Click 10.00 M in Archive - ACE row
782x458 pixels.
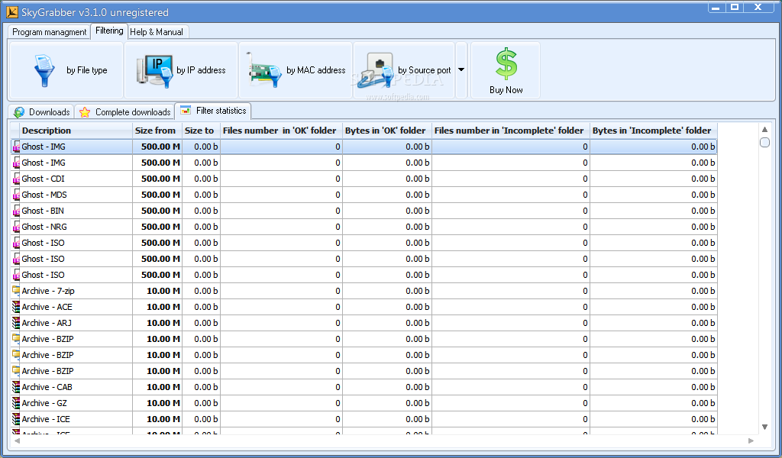point(163,307)
